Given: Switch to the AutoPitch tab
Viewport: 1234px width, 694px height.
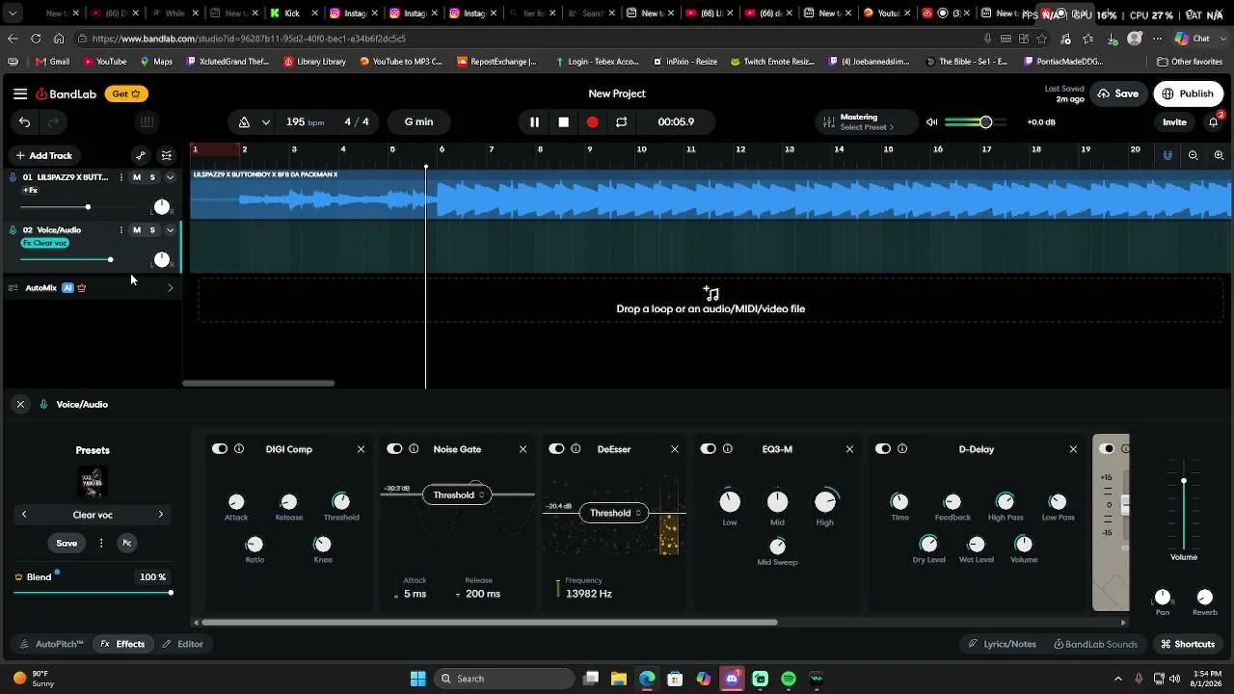Looking at the screenshot, I should click(x=53, y=644).
